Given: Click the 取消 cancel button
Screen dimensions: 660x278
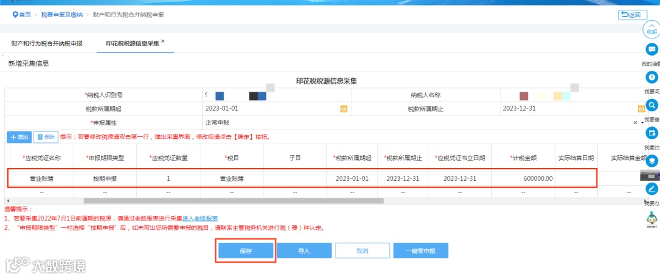Looking at the screenshot, I should click(x=362, y=251).
